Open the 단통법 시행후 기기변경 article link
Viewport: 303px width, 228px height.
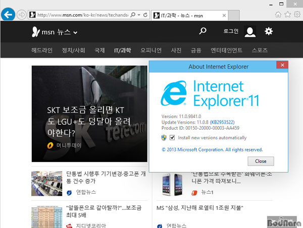click(x=106, y=178)
